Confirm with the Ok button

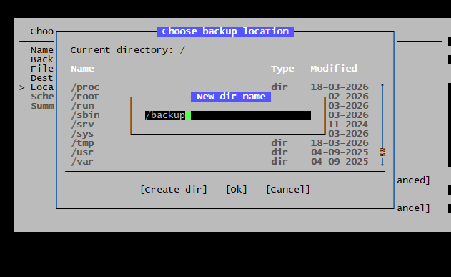pyautogui.click(x=237, y=190)
